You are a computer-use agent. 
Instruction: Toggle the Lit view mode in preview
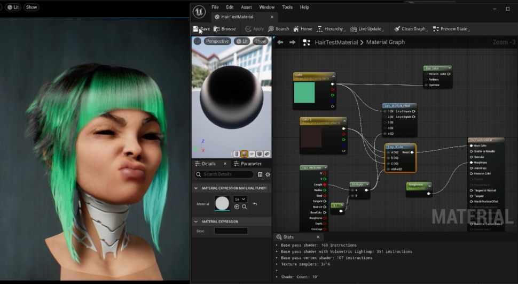(242, 41)
